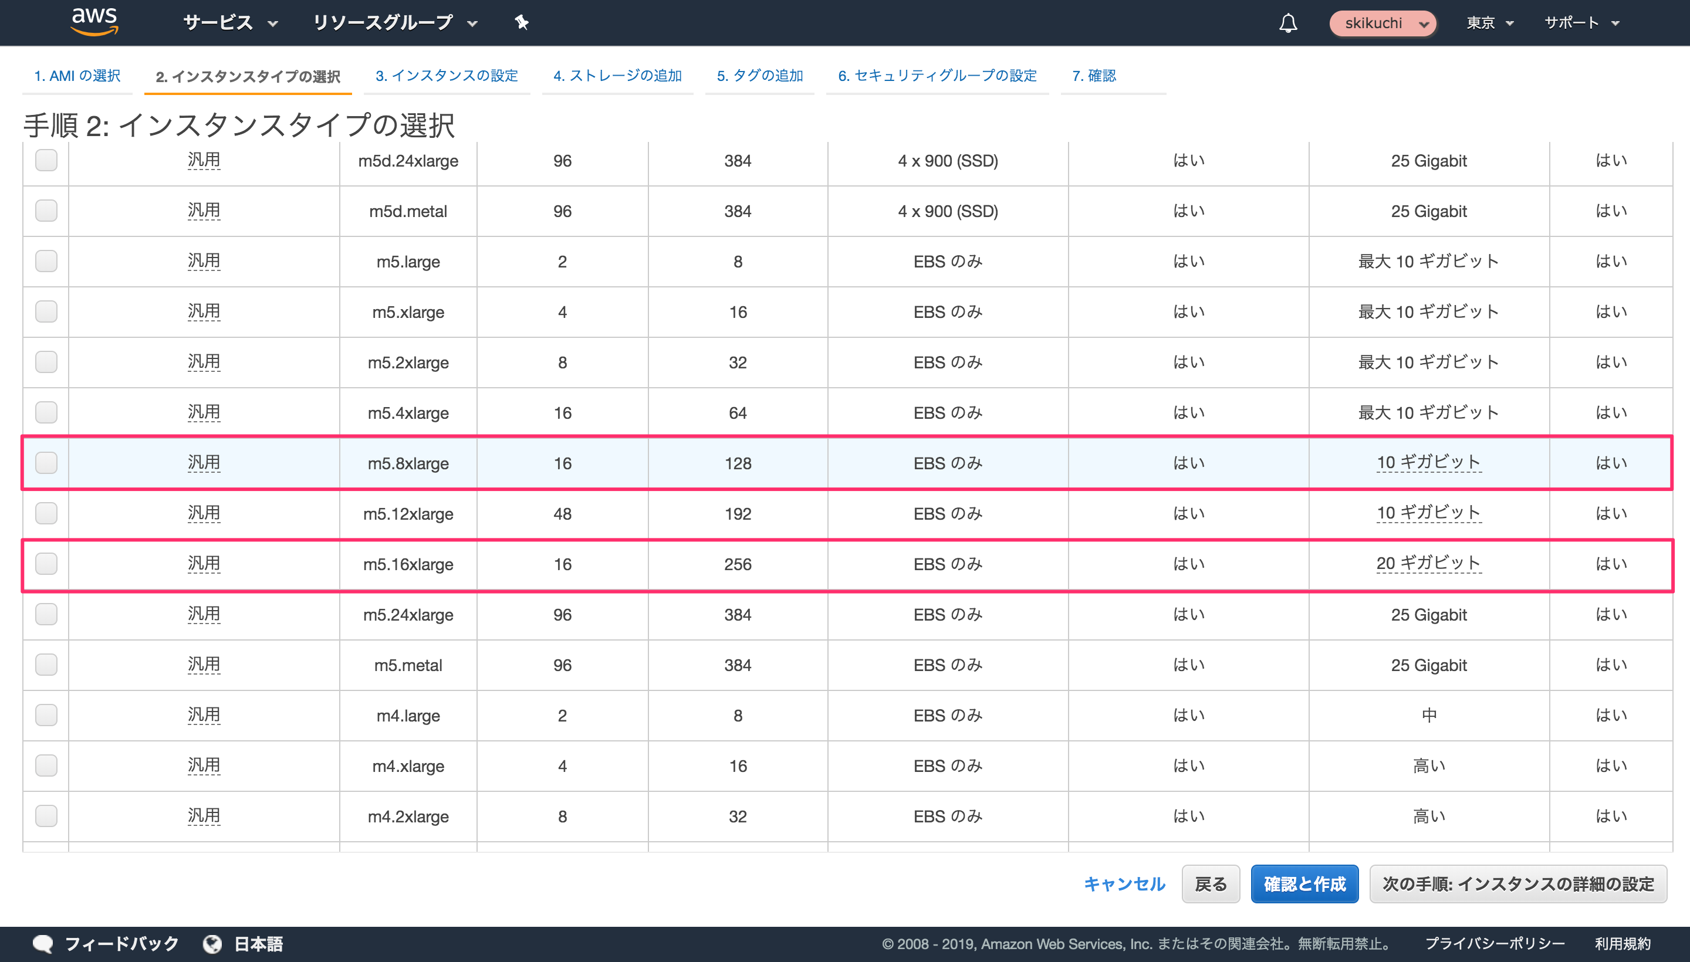Select step 2. インスタンスタイプの選択 tab

tap(248, 77)
